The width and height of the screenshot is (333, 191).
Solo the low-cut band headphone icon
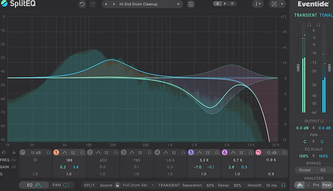tap(49, 153)
